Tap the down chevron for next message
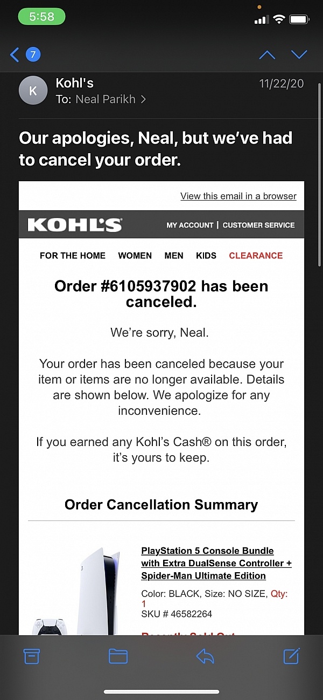323x700 pixels. [299, 54]
